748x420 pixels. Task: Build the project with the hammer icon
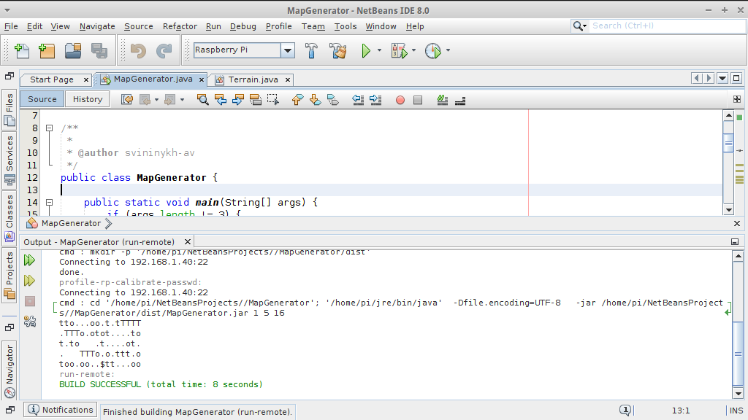(x=311, y=50)
